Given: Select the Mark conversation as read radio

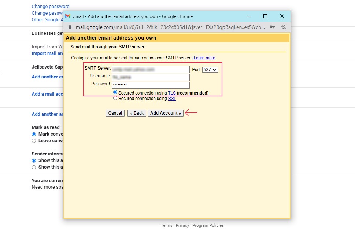Looking at the screenshot, I should tap(34, 134).
